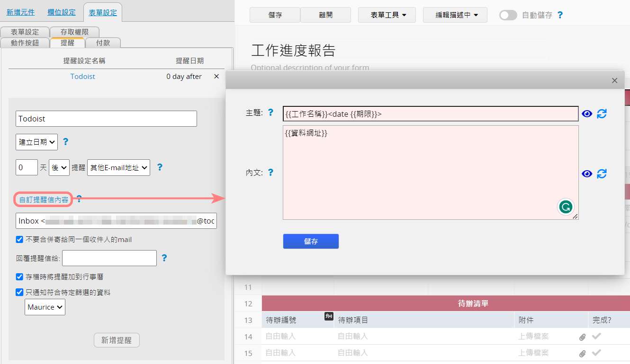Open the 建立日期 dropdown
This screenshot has height=364, width=630.
[36, 141]
